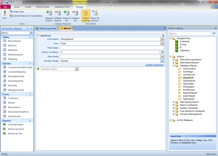The height and width of the screenshot is (156, 218).
Task: Click the Action Catalog search magnifier icon
Action: 214,33
